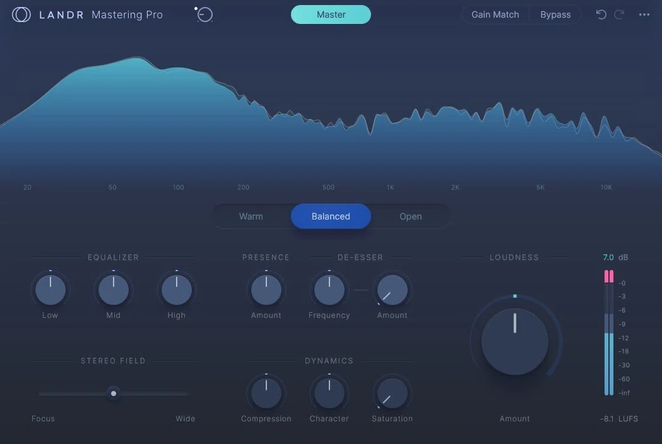662x444 pixels.
Task: Click the DYNAMICS section heading
Action: tap(329, 360)
